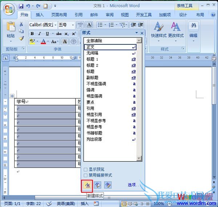Image resolution: width=218 pixels, height=207 pixels.
Task: Click the zoom out minus button
Action: [169, 204]
